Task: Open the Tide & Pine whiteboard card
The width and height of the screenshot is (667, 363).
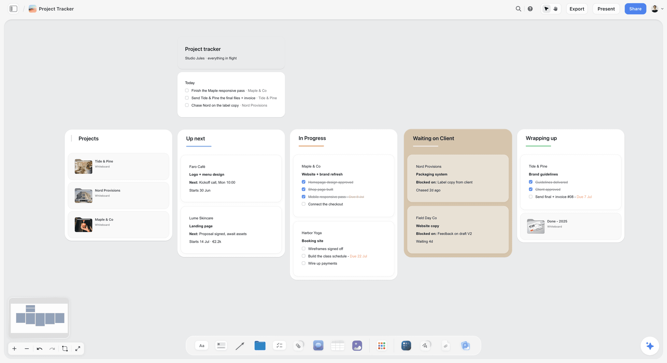Action: tap(119, 167)
